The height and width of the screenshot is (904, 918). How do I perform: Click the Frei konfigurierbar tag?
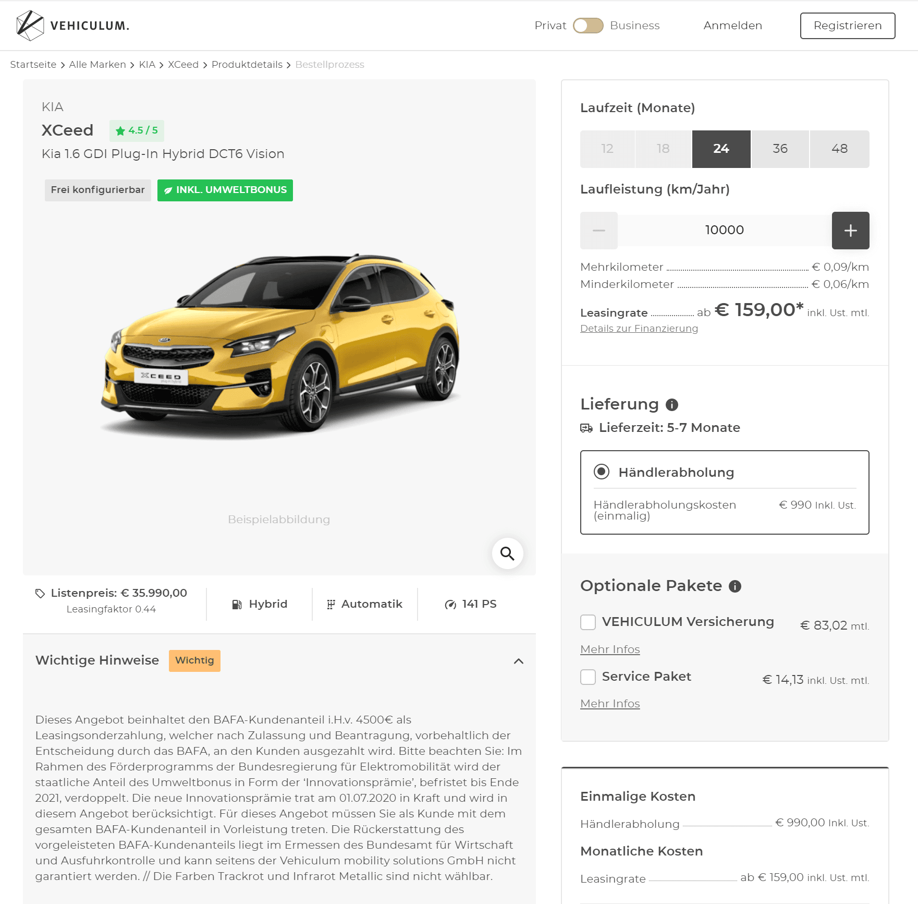[97, 190]
